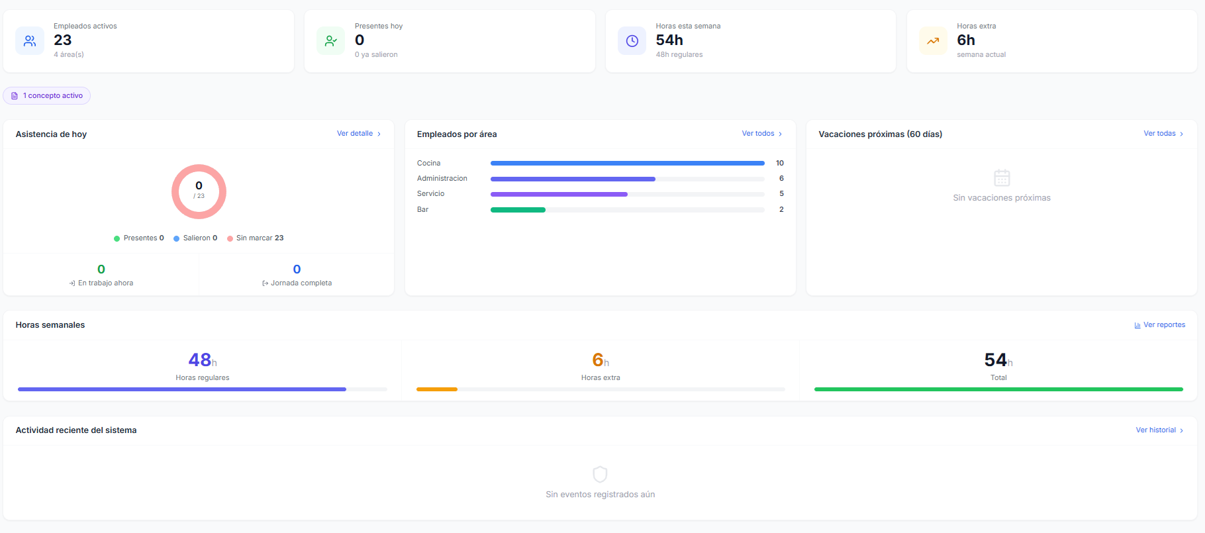Click the shield icon above Sin eventos registrados
The image size is (1205, 533).
pyautogui.click(x=600, y=474)
